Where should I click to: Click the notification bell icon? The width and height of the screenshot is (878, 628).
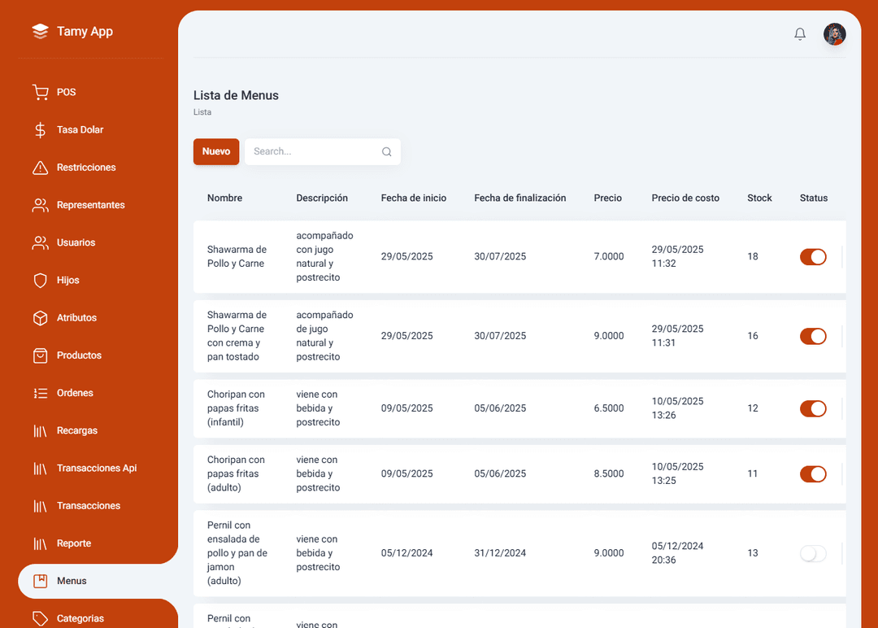[x=800, y=34]
